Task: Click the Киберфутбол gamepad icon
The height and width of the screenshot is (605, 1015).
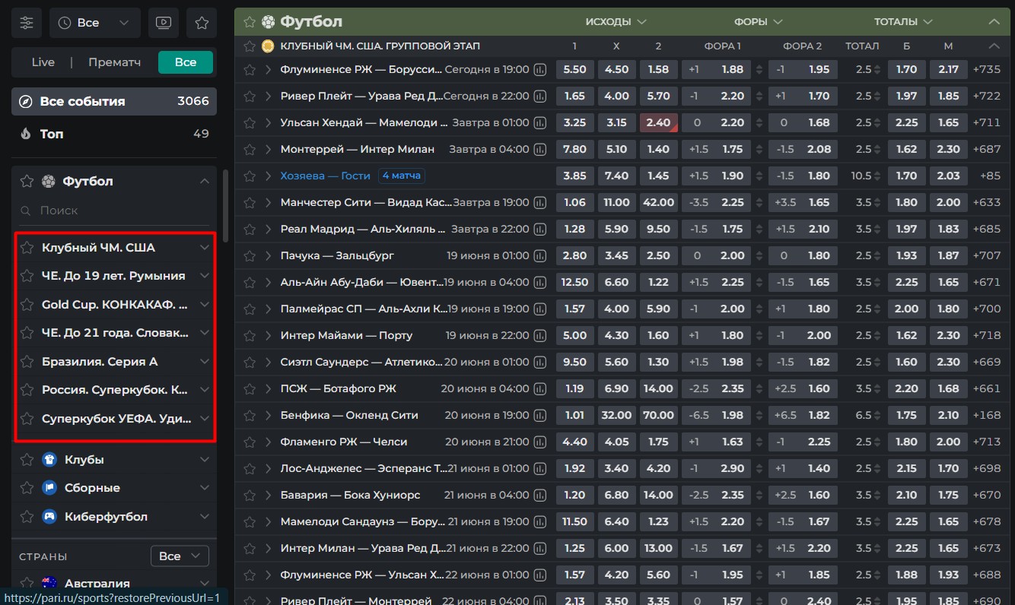Action: point(49,517)
